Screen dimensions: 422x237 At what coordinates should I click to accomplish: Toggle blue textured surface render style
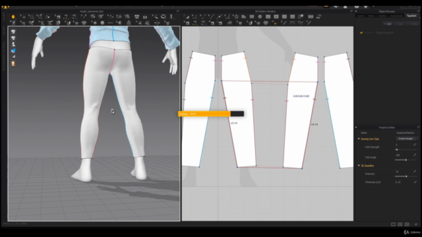[x=13, y=51]
